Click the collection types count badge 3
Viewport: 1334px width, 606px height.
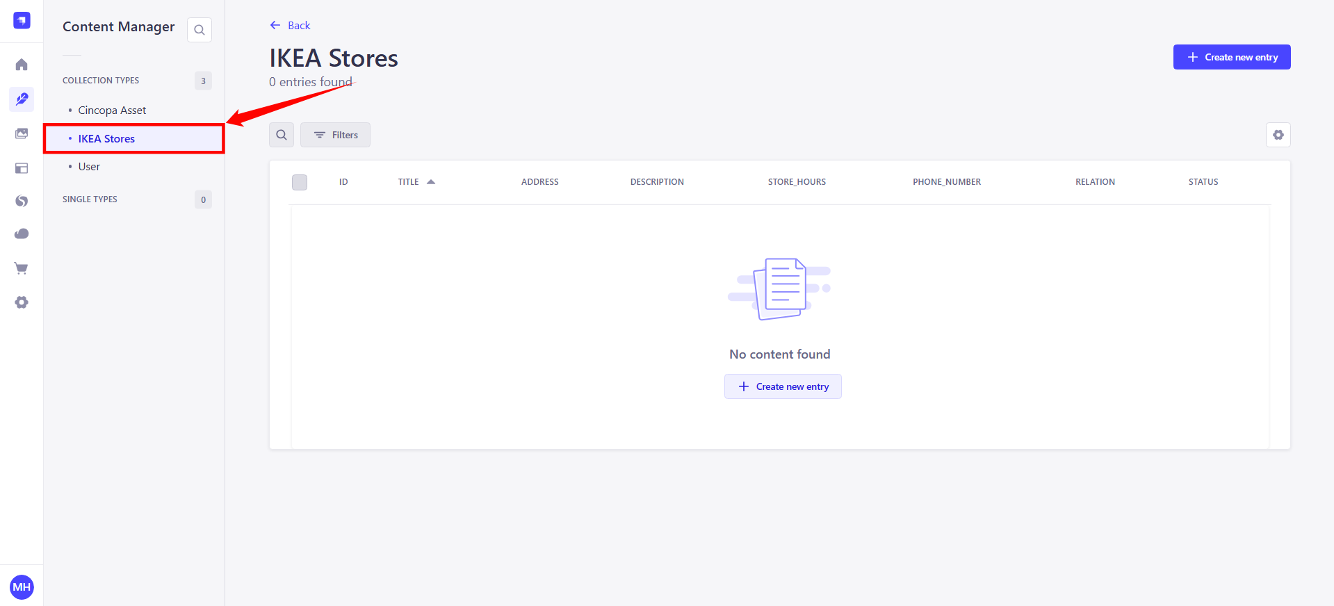point(203,81)
